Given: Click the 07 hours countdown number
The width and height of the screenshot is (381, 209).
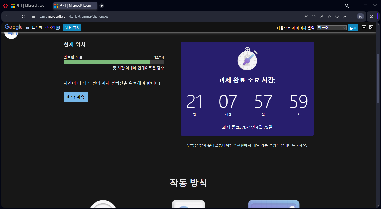Looking at the screenshot, I should (228, 102).
